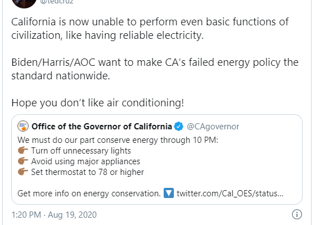Click the tweet author's profile picture
This screenshot has height=225, width=315.
(x=24, y=3)
